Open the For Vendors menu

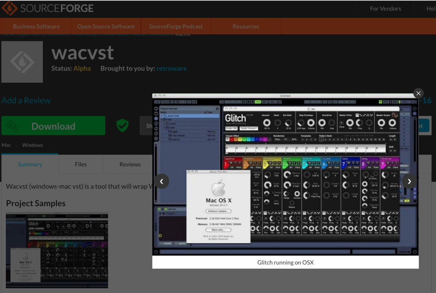[x=385, y=8]
